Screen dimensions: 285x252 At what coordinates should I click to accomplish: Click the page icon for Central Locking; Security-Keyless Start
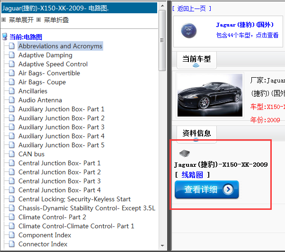(12, 199)
